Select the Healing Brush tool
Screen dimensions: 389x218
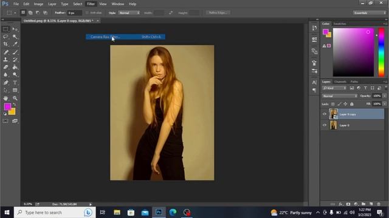pos(5,52)
